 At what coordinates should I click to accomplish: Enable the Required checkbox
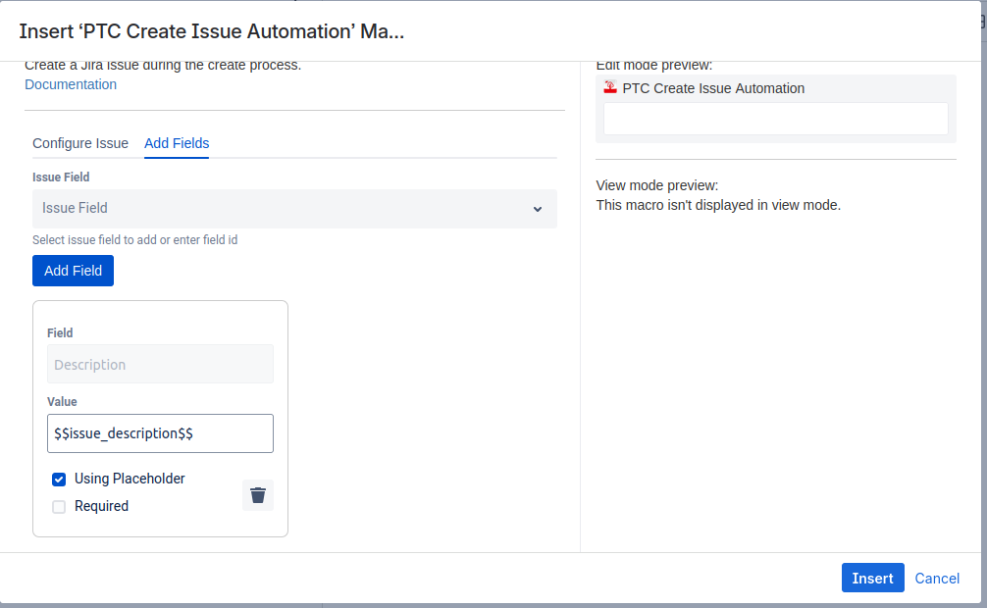click(59, 507)
